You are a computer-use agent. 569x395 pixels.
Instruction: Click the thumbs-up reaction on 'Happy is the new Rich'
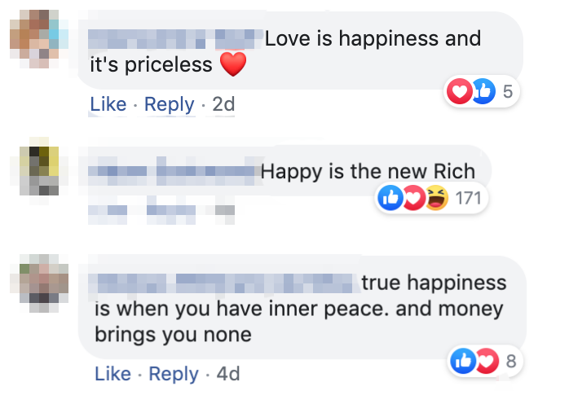(x=390, y=198)
